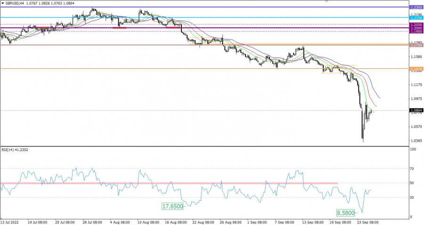Click the 1.2050 price level label

point(416,24)
